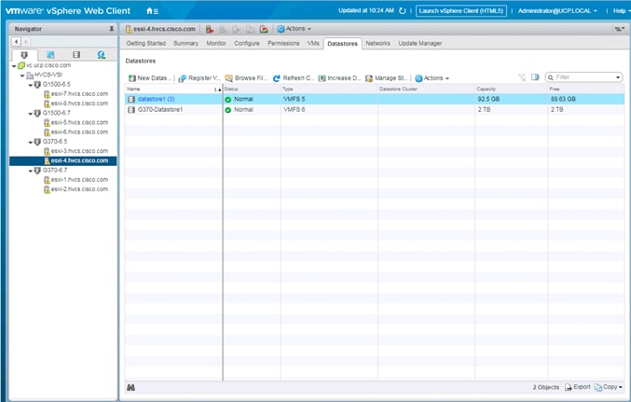Select the G370-Datastore1 row name

click(160, 109)
